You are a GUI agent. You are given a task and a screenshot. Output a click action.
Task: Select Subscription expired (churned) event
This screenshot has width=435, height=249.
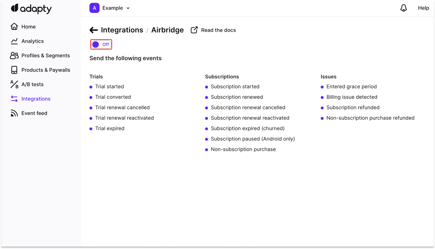(x=247, y=129)
